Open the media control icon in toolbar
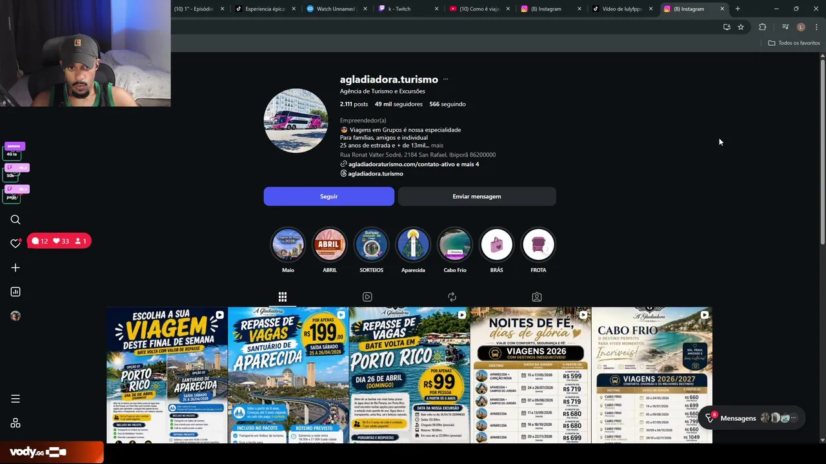826x464 pixels. [x=785, y=27]
